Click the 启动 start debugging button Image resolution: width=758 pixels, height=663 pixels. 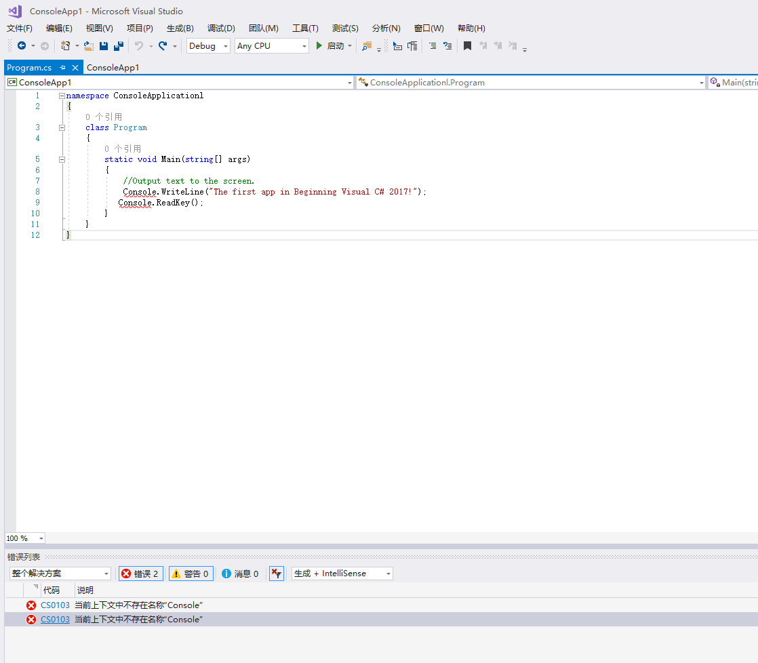(330, 46)
